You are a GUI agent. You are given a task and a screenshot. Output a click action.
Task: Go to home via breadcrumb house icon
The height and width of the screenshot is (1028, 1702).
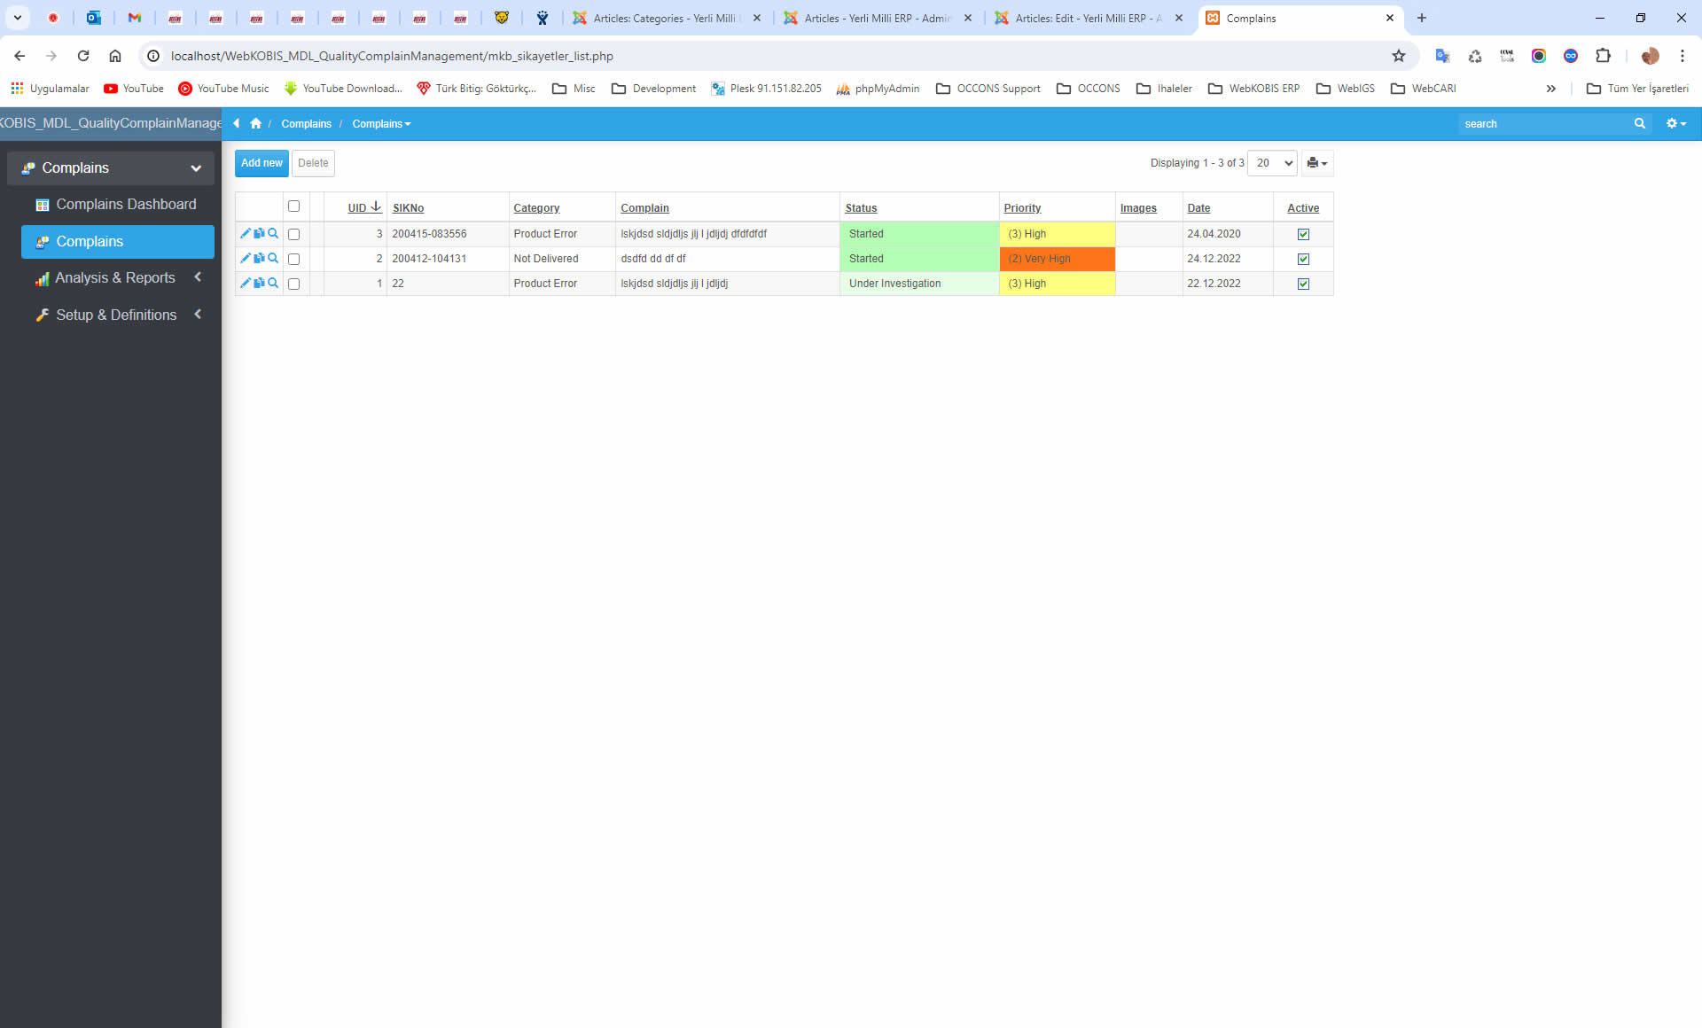coord(256,124)
